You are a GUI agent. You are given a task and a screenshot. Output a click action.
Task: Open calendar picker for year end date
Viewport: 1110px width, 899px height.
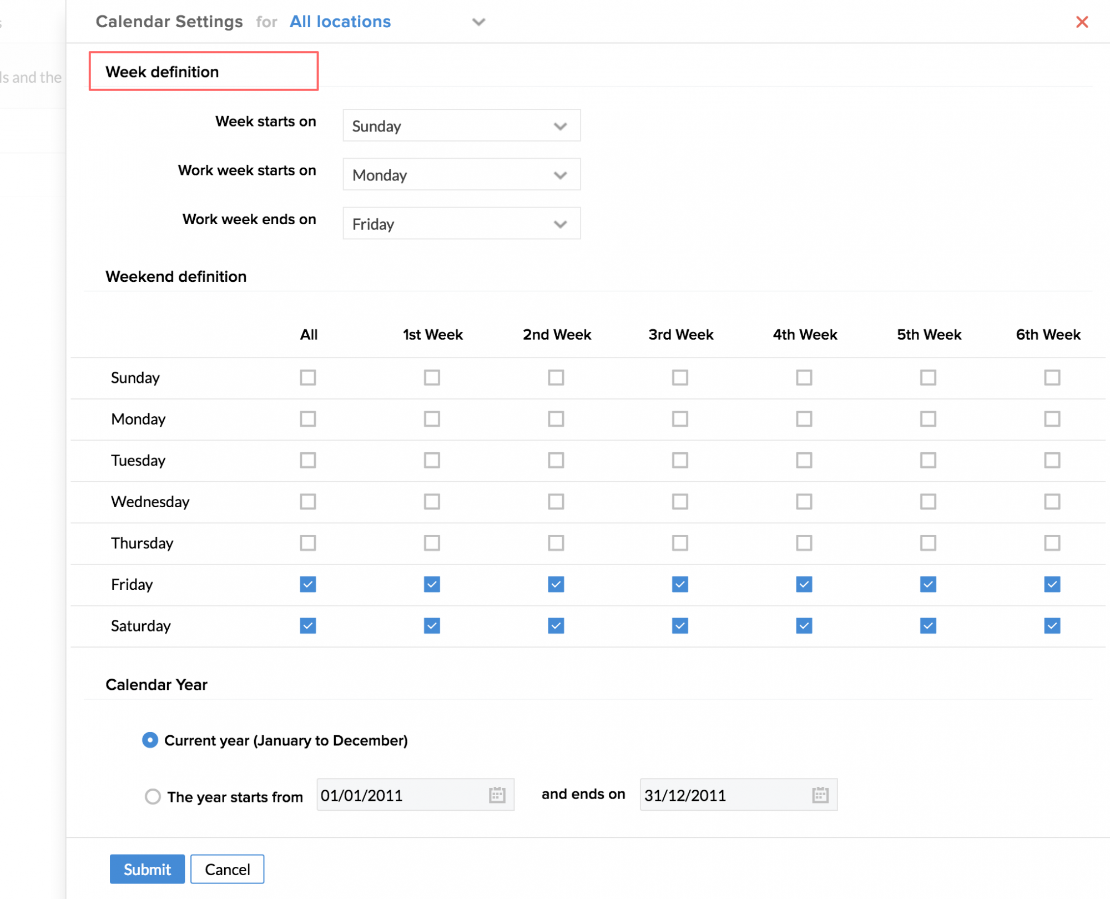(x=820, y=795)
